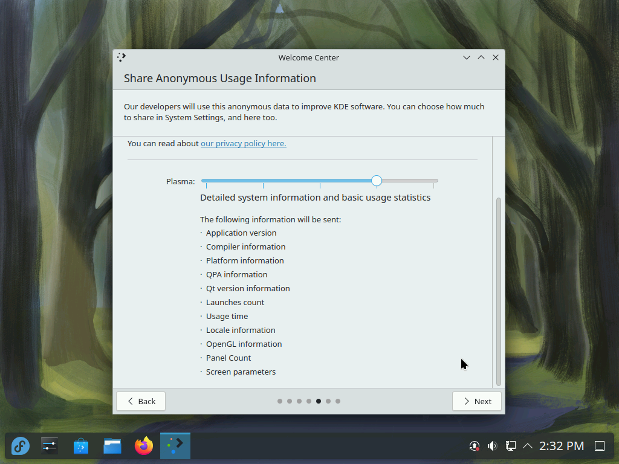Viewport: 619px width, 464px height.
Task: Expand the hidden system tray icons arrow
Action: coord(528,446)
